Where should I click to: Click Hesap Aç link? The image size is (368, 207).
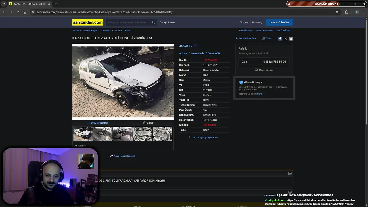click(x=257, y=22)
